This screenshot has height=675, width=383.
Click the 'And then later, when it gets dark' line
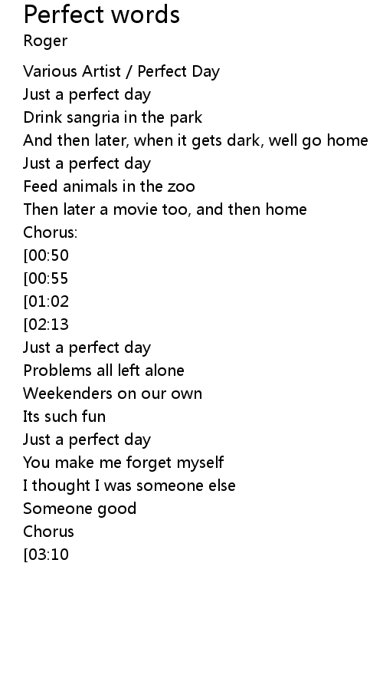[195, 141]
